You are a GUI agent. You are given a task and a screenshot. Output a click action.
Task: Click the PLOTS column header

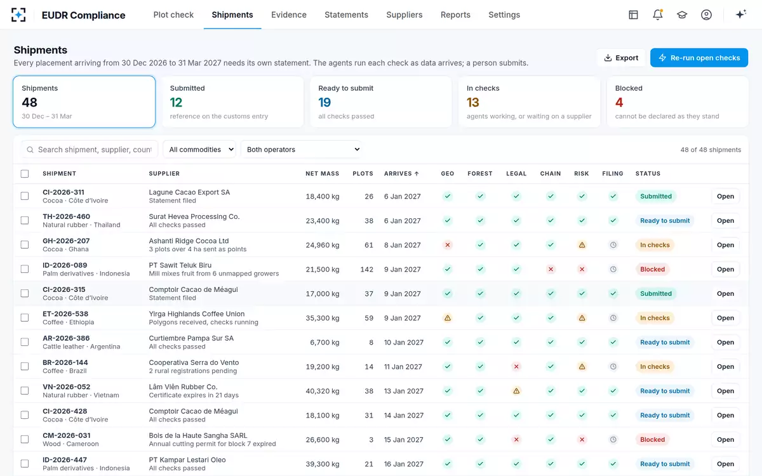click(x=363, y=173)
